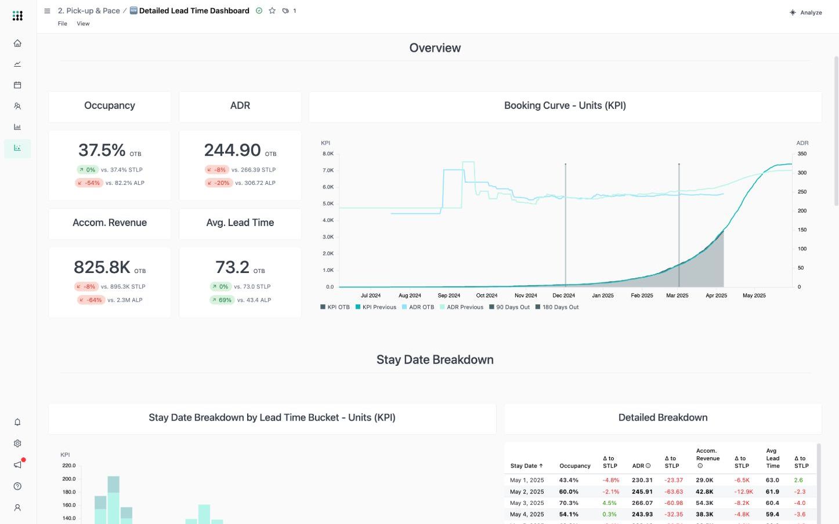
Task: Open the calendar icon in sidebar
Action: click(17, 85)
